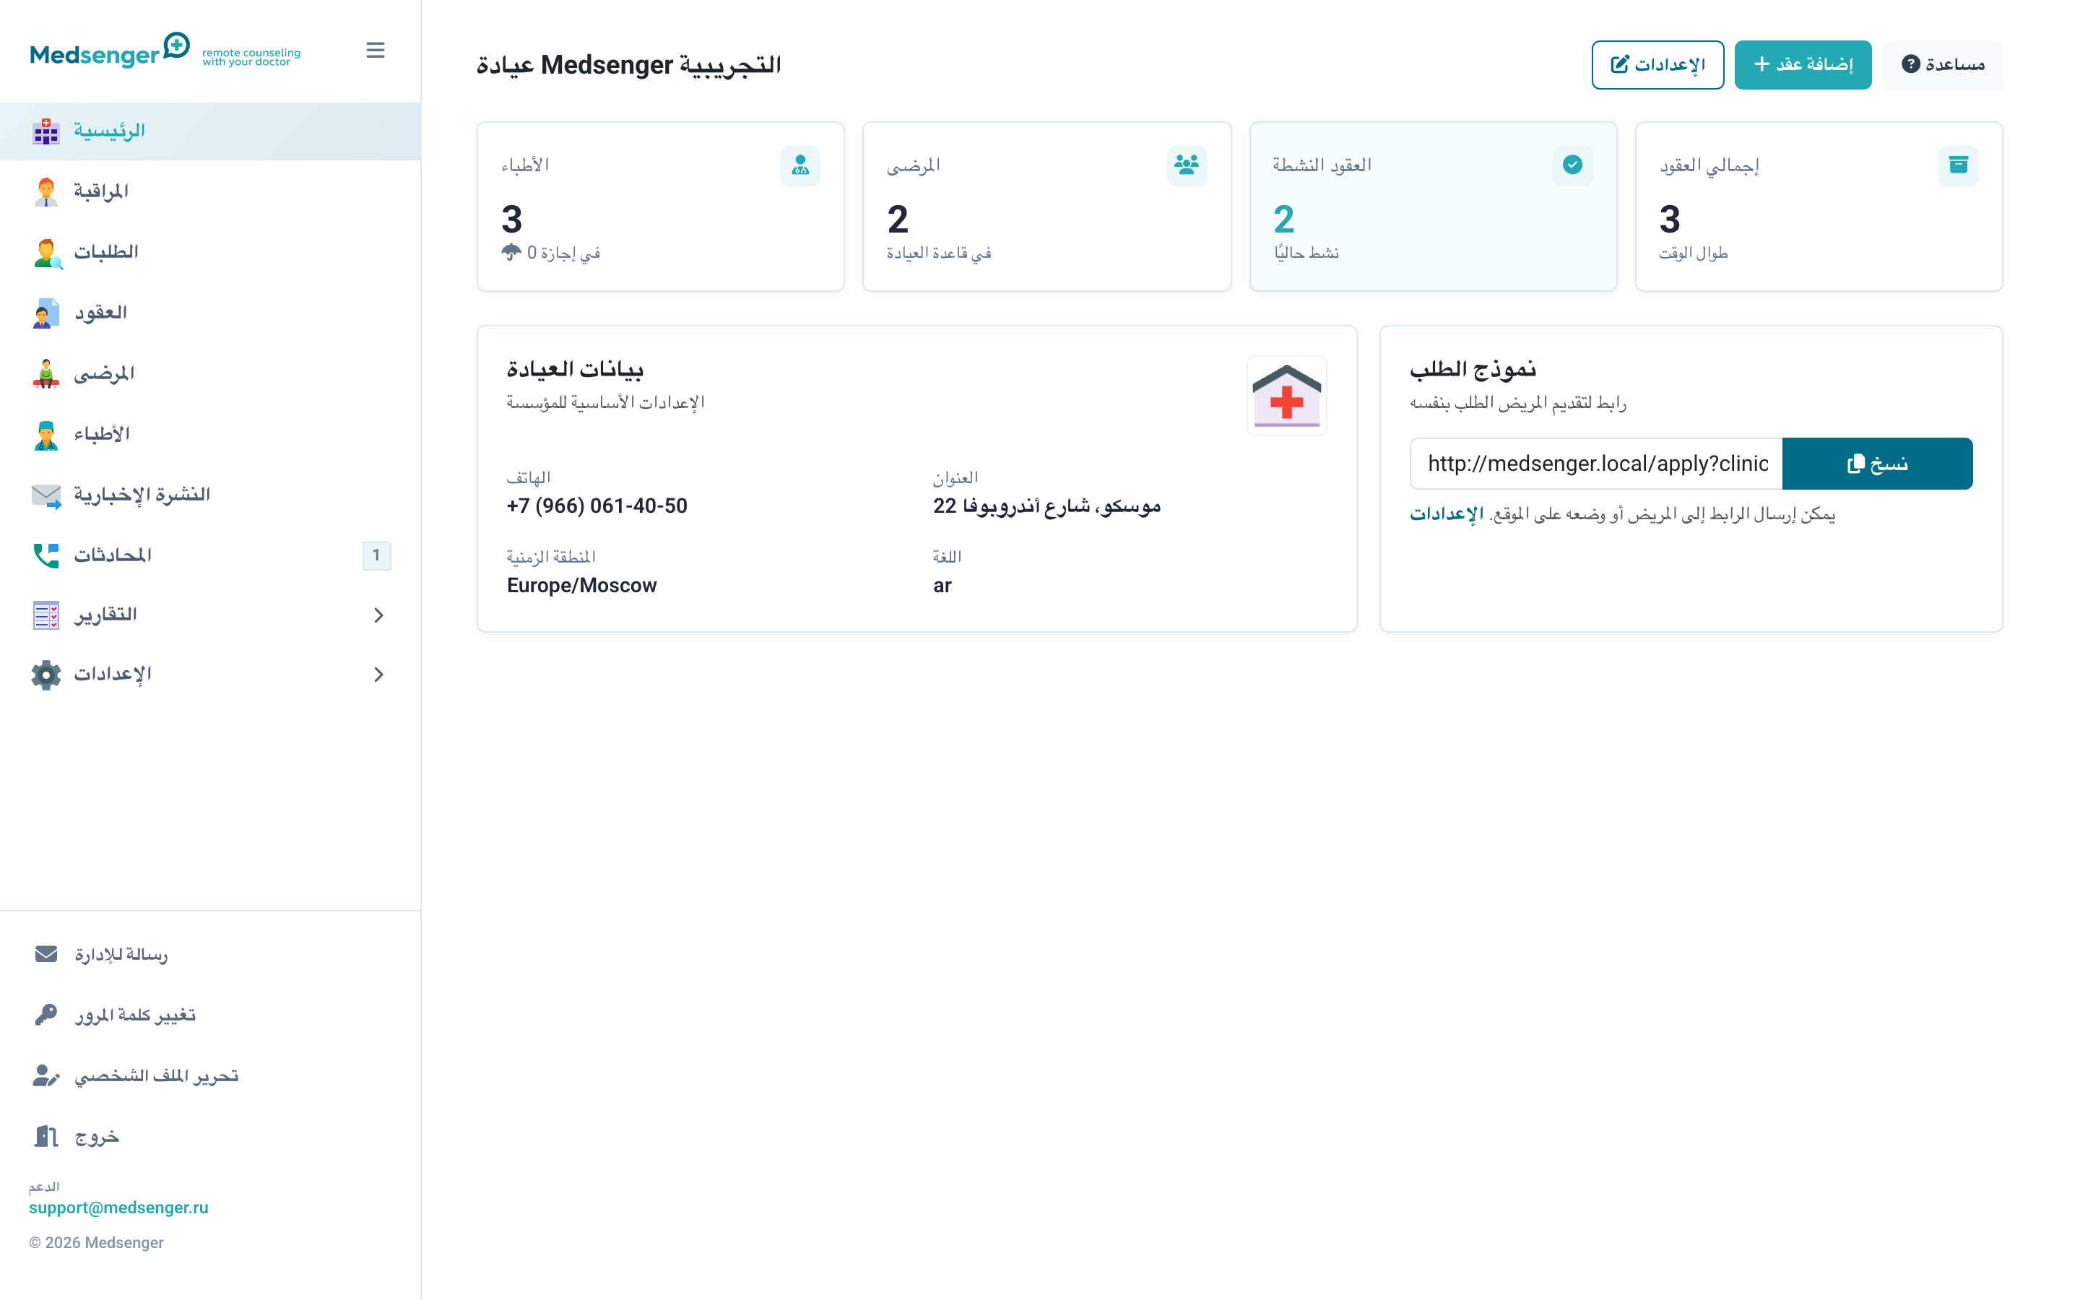Viewport: 2080px width, 1300px height.
Task: Navigate to العقود contracts page
Action: click(x=211, y=313)
